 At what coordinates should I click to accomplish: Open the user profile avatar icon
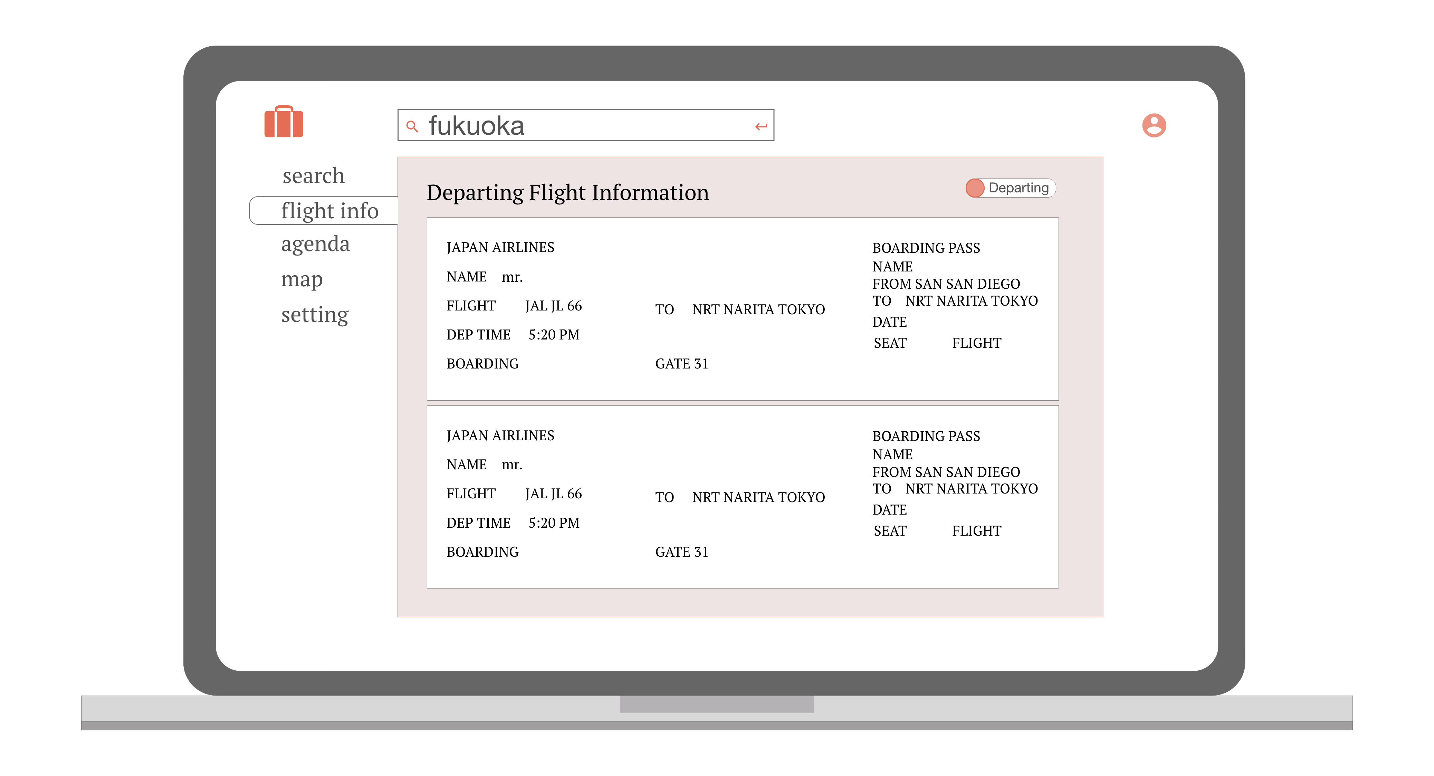(1154, 125)
